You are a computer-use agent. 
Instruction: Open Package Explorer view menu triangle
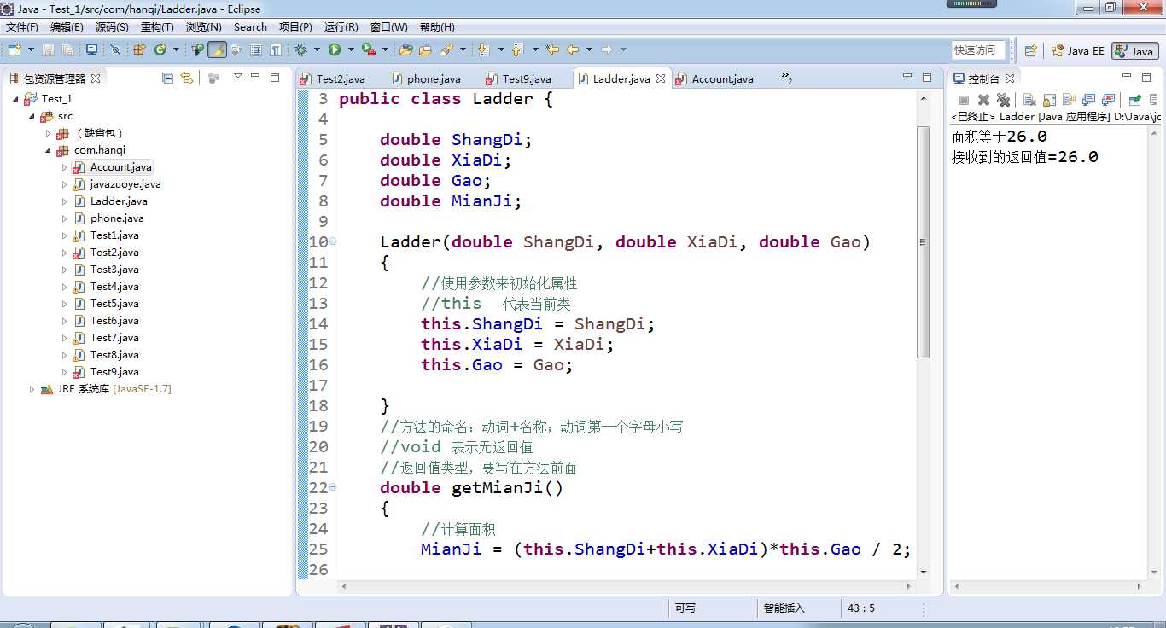click(x=238, y=76)
